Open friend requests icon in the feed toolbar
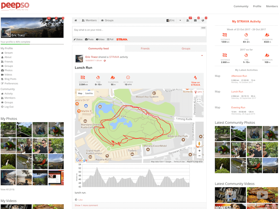 pyautogui.click(x=188, y=20)
